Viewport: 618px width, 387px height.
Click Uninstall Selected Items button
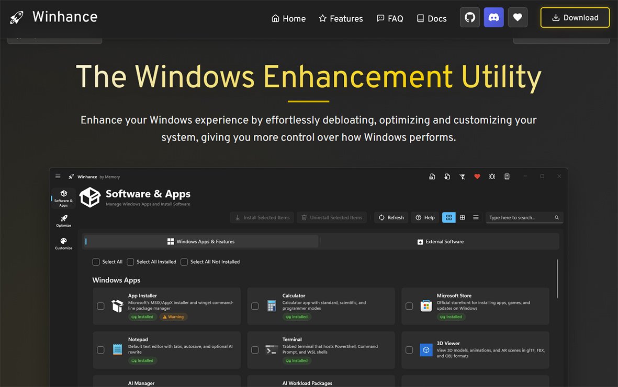pos(332,217)
